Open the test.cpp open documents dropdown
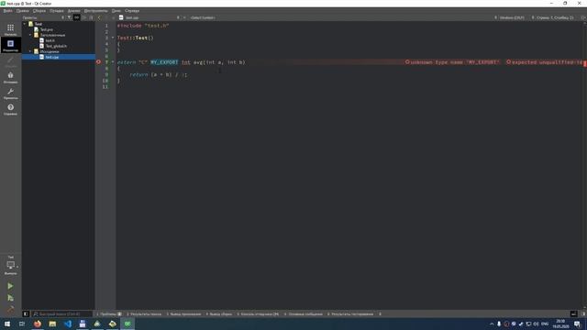The width and height of the screenshot is (587, 330). point(150,17)
